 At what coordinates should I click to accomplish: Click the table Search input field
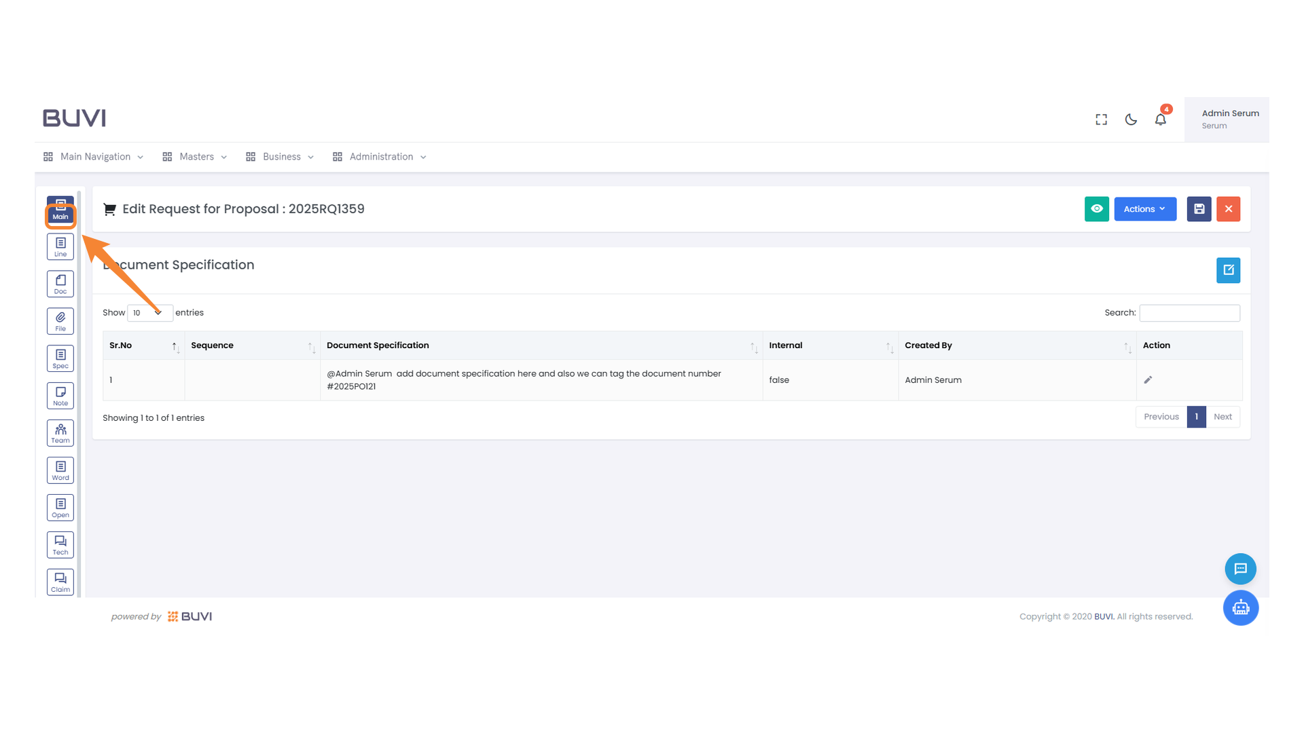pyautogui.click(x=1189, y=313)
